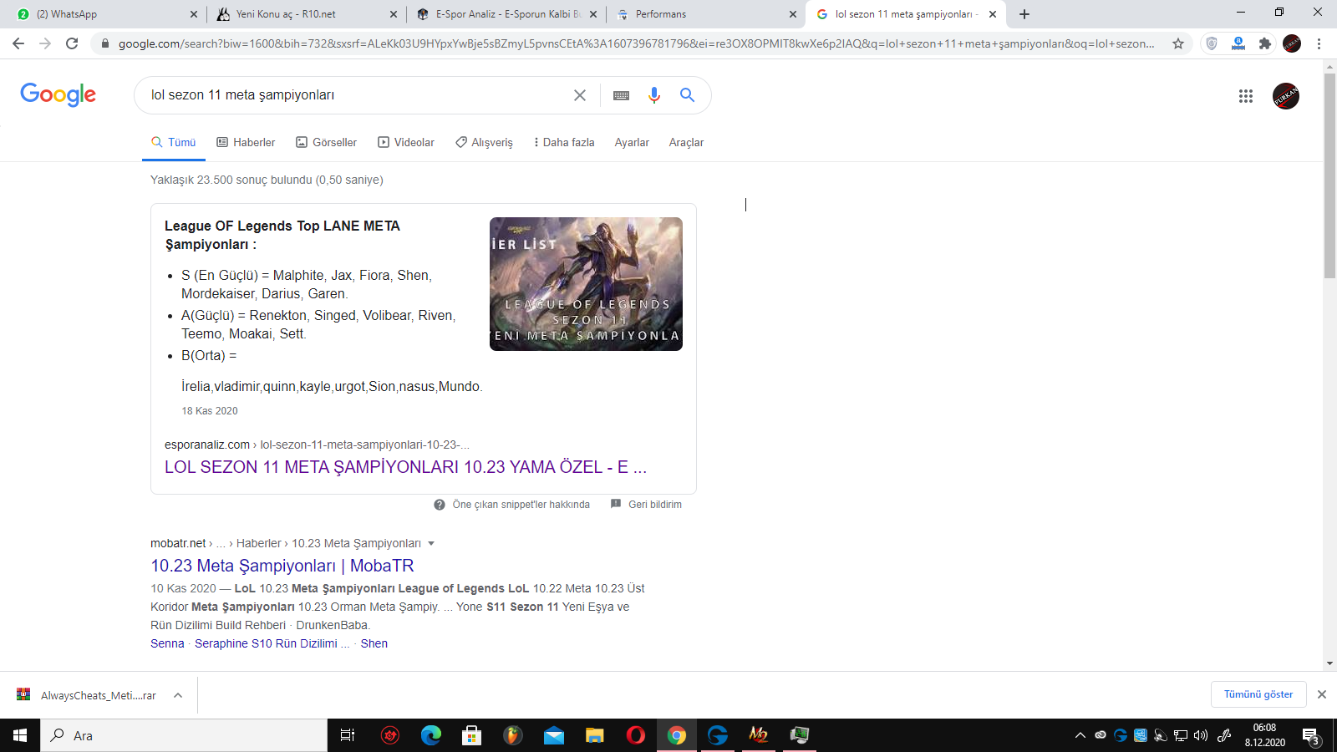This screenshot has height=752, width=1337.
Task: Click the browser address bar URL
Action: (x=636, y=43)
